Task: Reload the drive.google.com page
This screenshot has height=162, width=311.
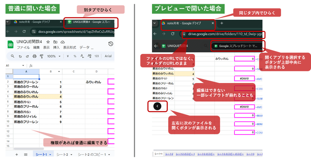Action: 173,34
